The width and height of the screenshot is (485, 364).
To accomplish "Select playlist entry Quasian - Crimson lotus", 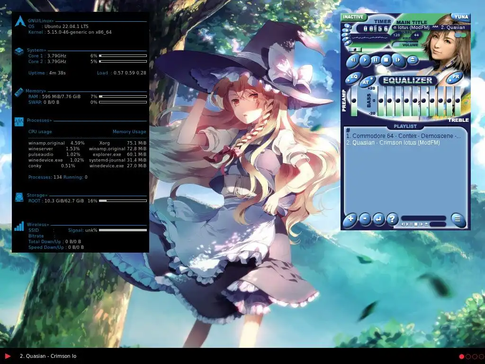I will tap(393, 143).
